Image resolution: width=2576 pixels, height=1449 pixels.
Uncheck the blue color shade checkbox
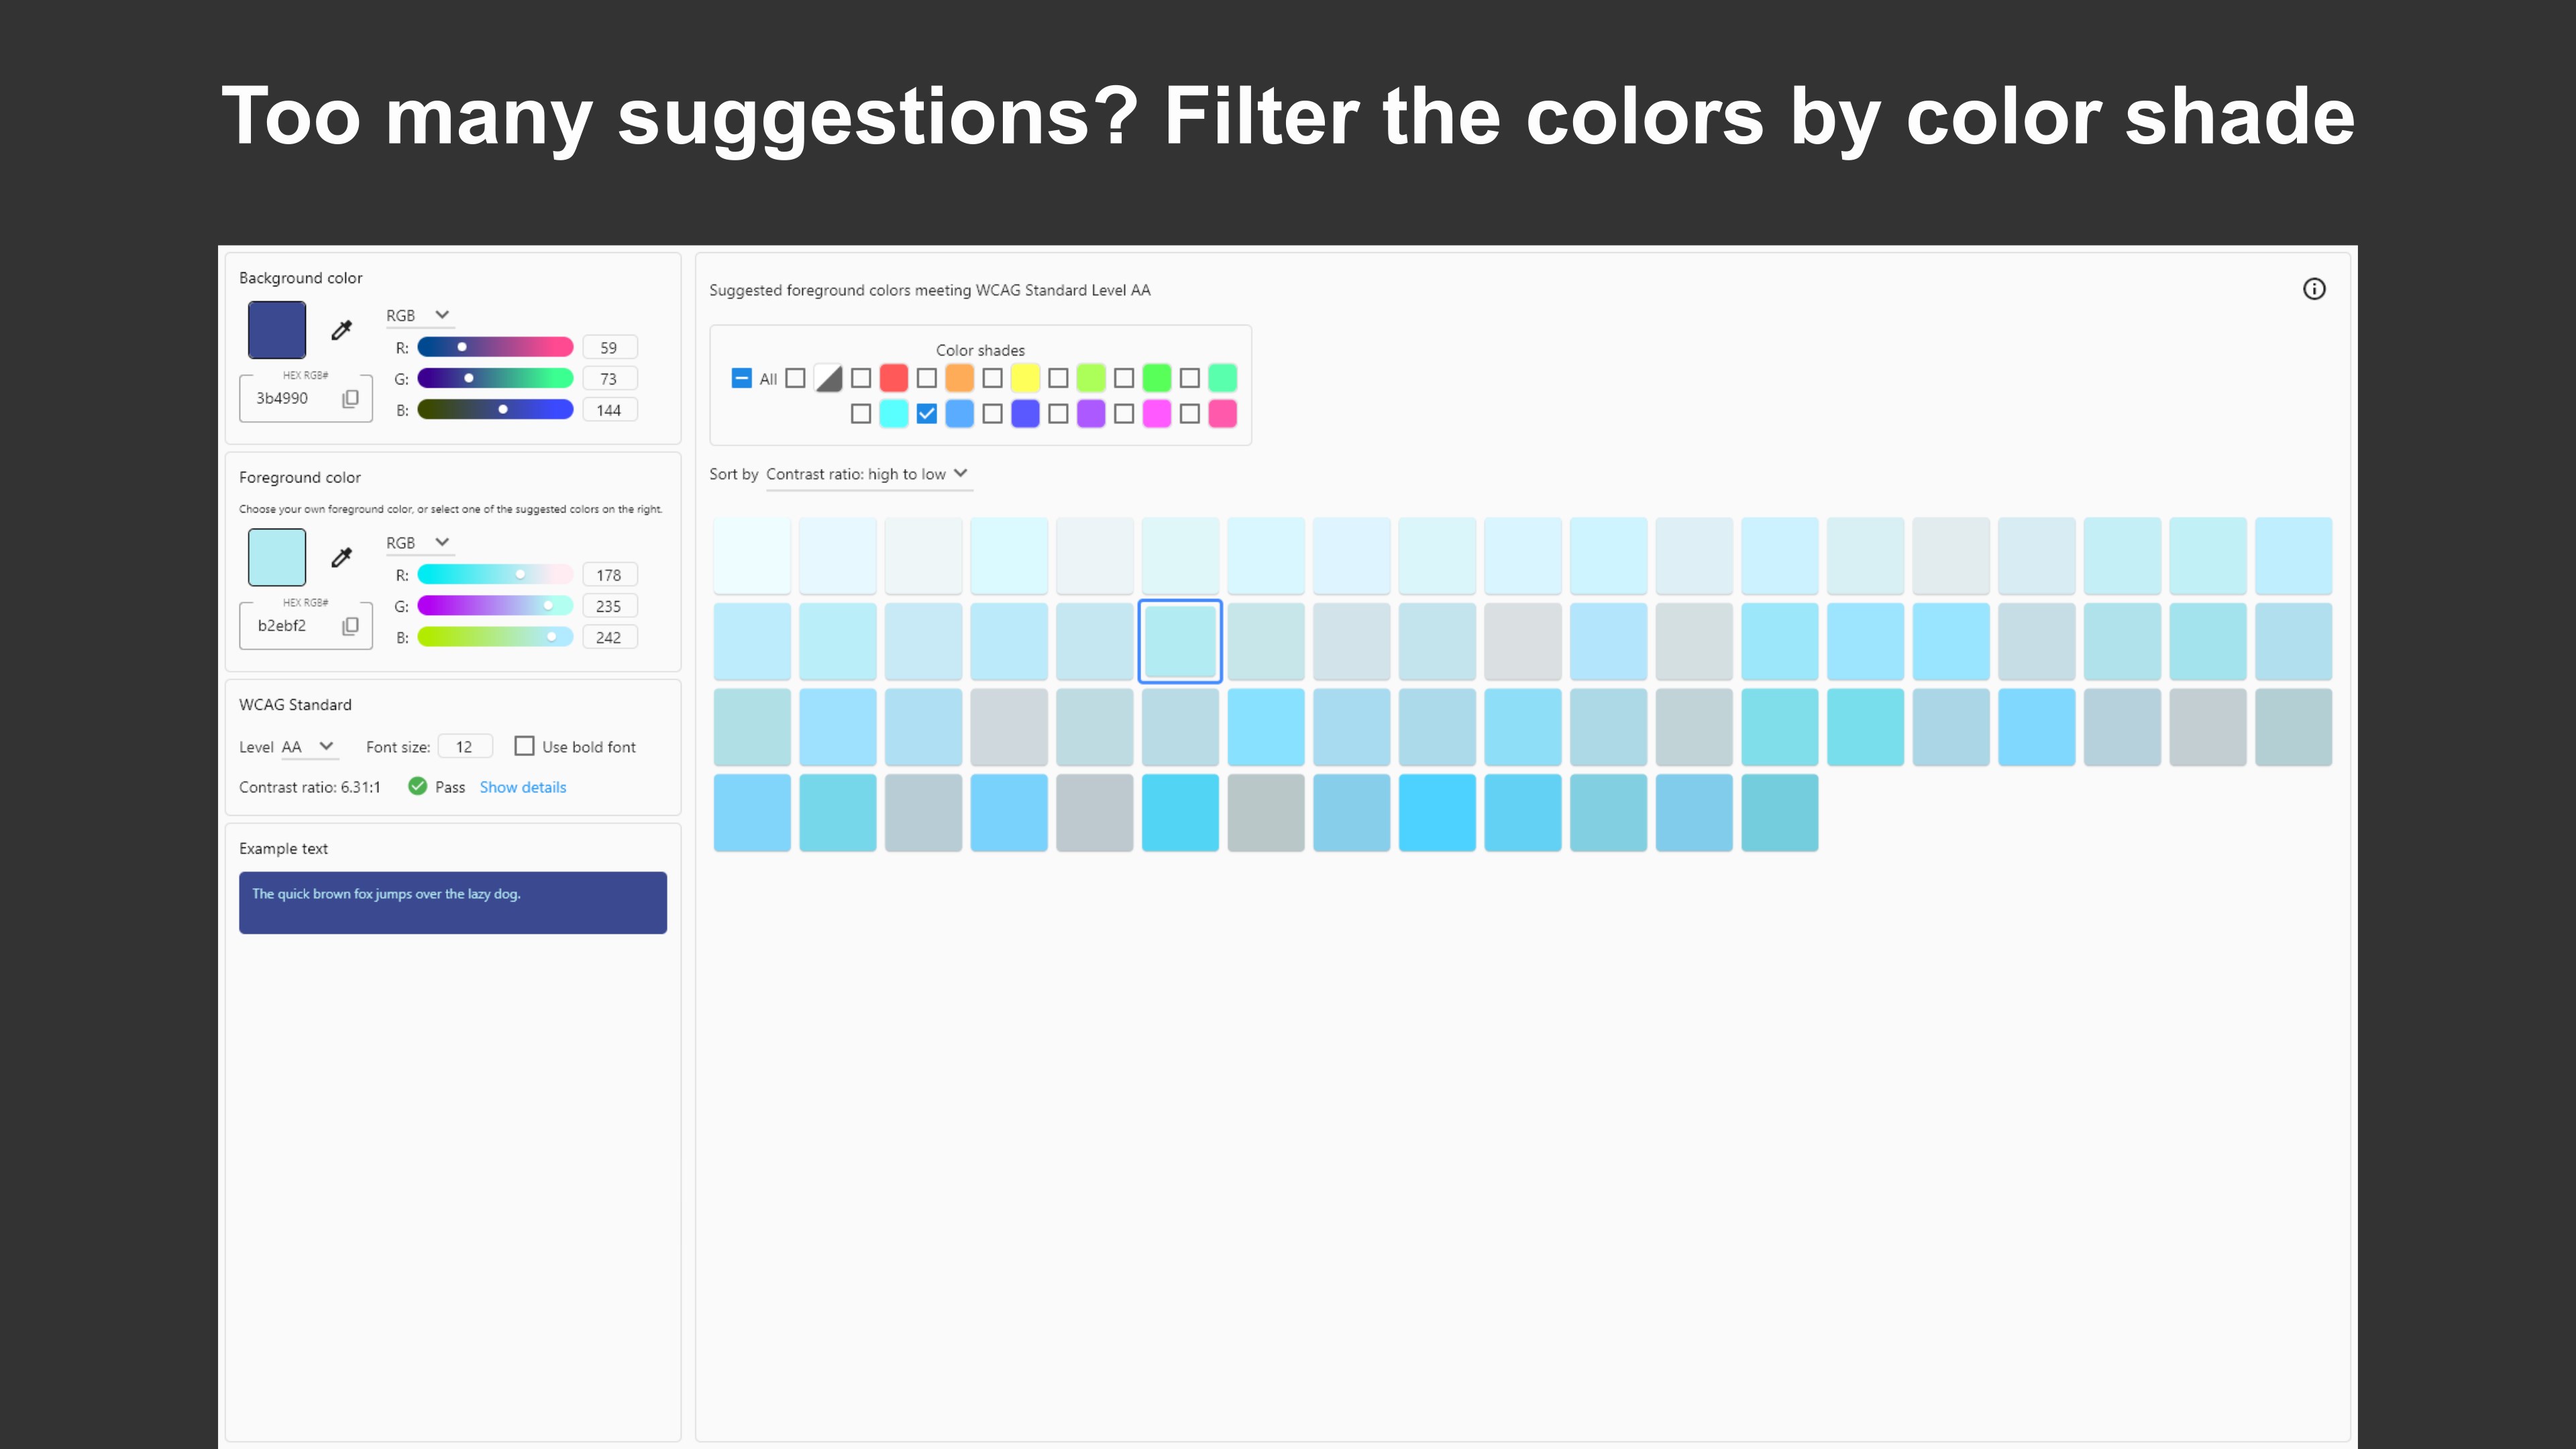pos(927,413)
